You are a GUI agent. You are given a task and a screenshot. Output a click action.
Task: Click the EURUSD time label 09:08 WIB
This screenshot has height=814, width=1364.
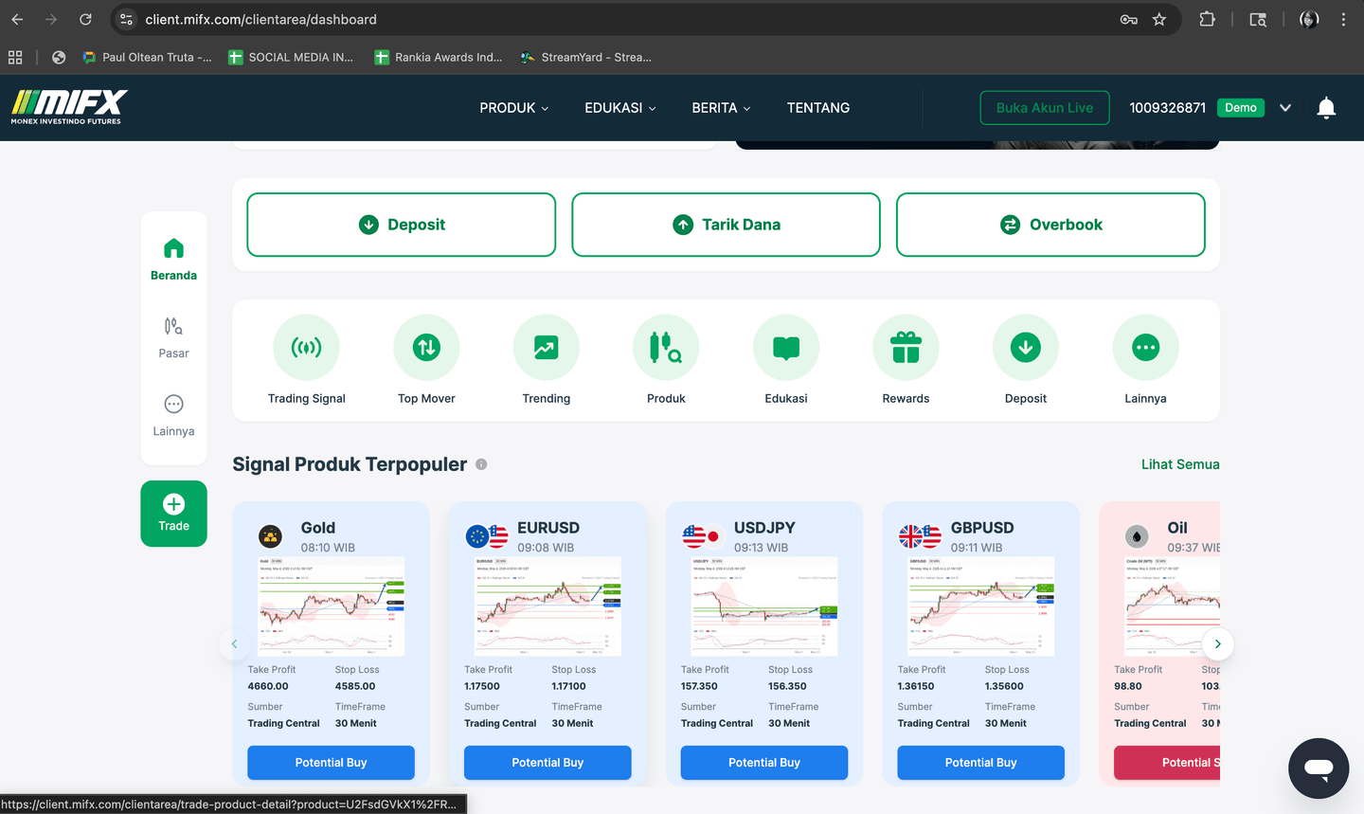[546, 548]
